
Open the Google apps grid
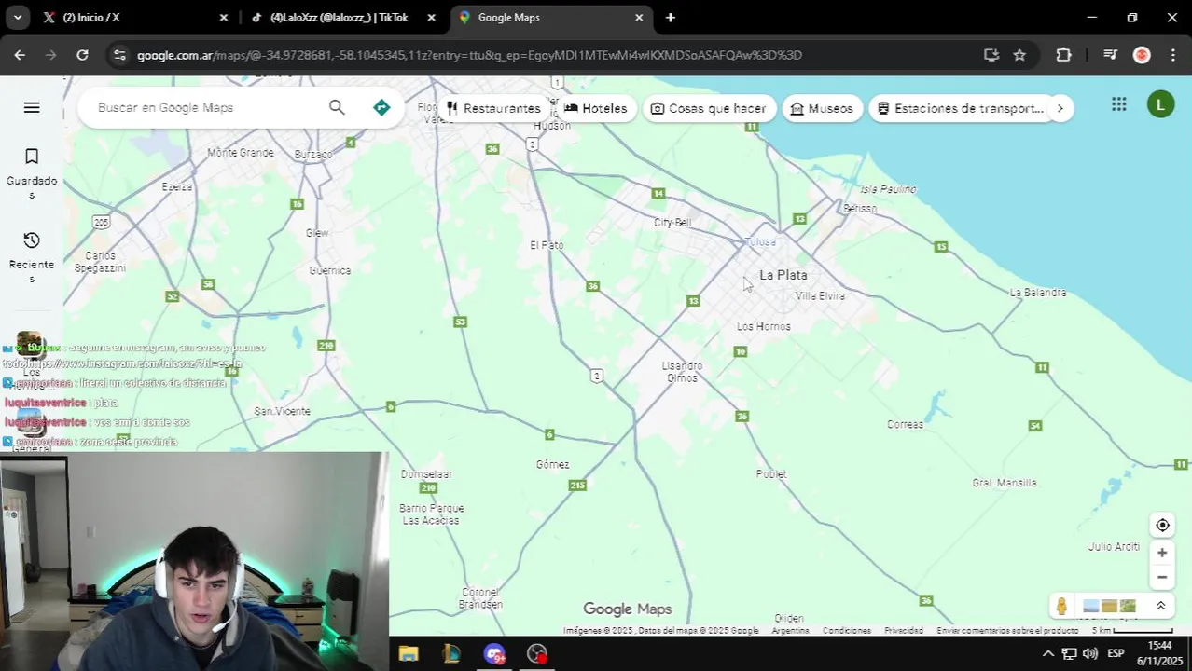(1119, 104)
